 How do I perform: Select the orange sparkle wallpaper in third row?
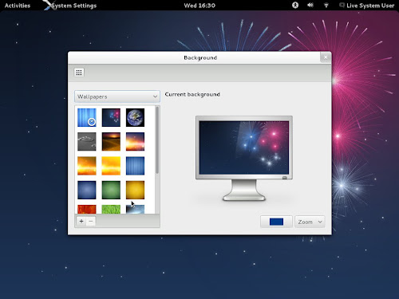click(87, 166)
